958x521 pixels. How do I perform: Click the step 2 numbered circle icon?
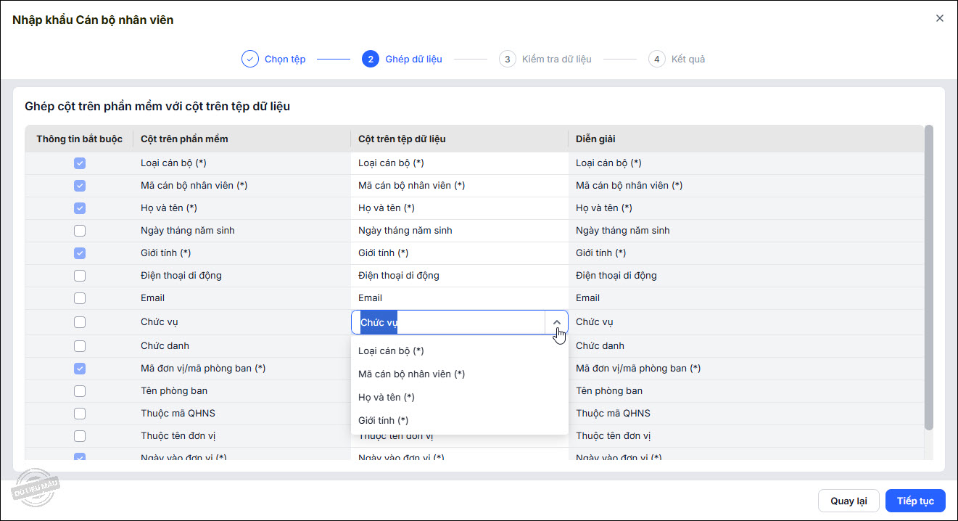coord(371,60)
